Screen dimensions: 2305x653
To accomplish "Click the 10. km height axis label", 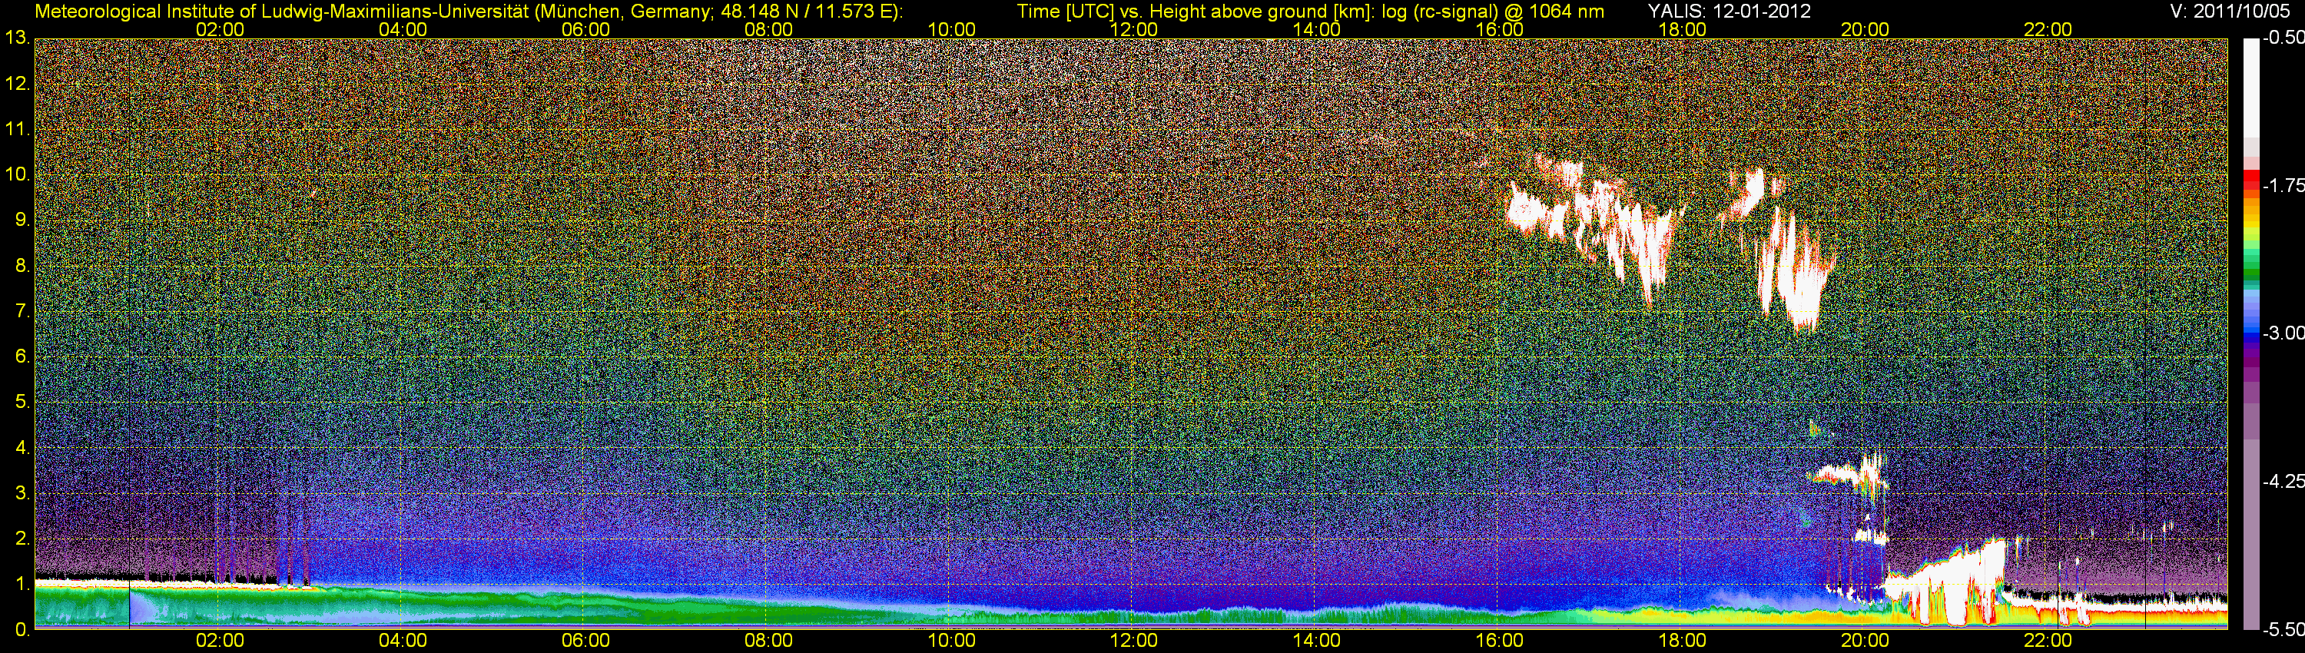I will 18,174.
